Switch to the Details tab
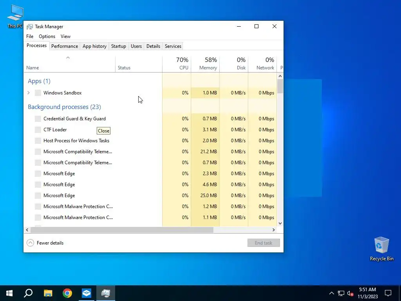Image resolution: width=401 pixels, height=301 pixels. point(153,46)
